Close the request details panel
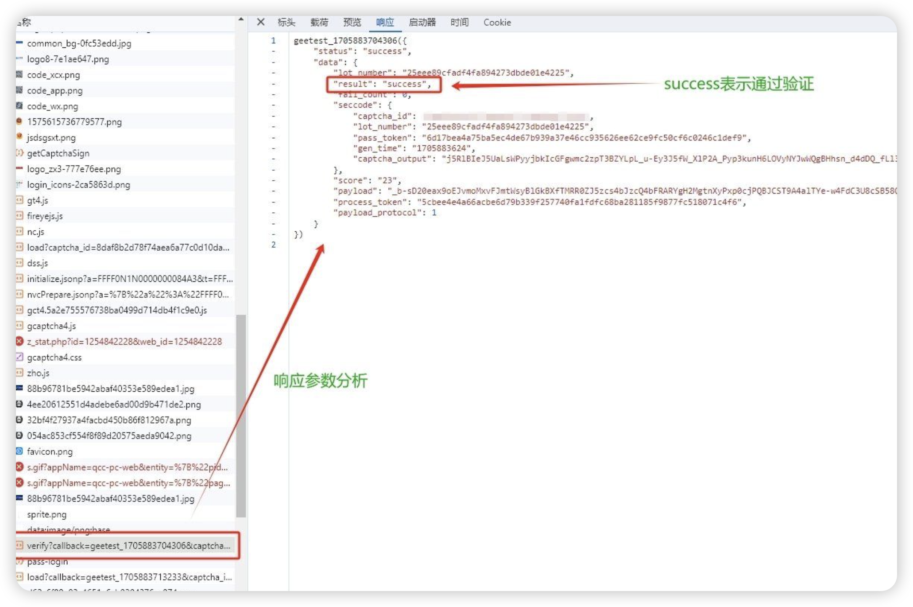The height and width of the screenshot is (607, 913). click(261, 22)
